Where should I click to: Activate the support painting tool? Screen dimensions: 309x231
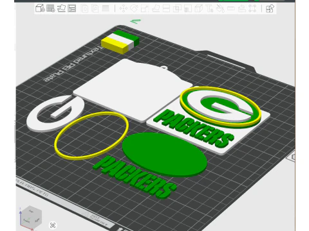[188, 9]
